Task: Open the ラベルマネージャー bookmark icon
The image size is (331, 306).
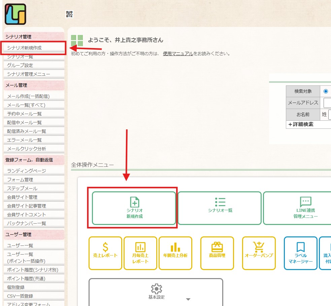Action: tap(301, 247)
